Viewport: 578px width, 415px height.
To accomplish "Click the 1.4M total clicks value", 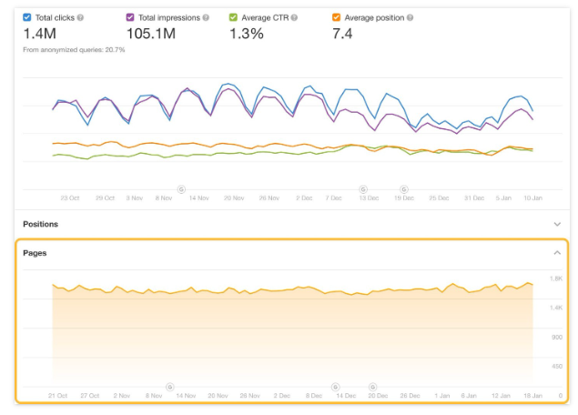I will point(40,34).
